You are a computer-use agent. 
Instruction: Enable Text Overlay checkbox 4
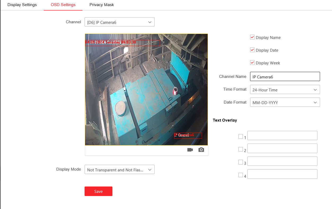coord(241,175)
